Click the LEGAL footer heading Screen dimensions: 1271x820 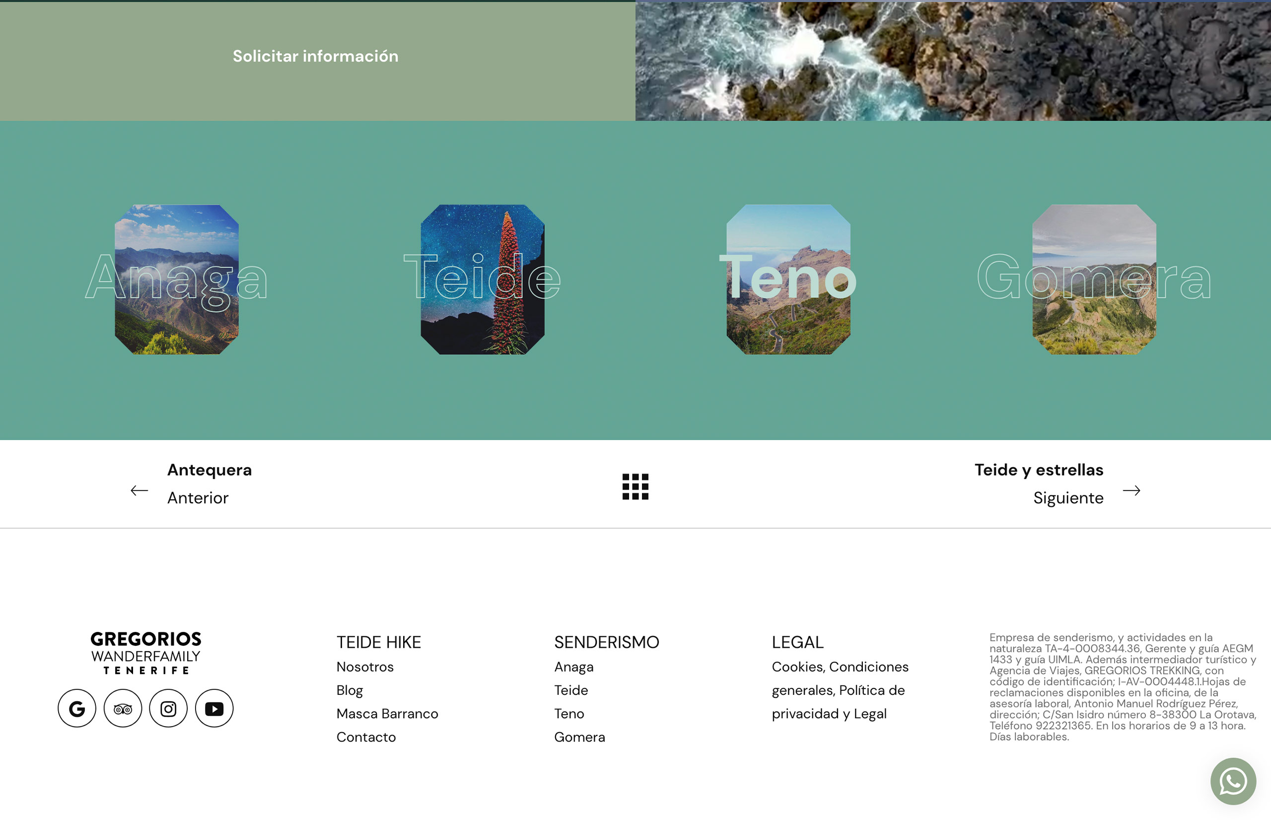[x=797, y=642]
